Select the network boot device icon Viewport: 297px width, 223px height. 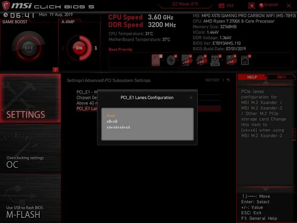pos(245,60)
